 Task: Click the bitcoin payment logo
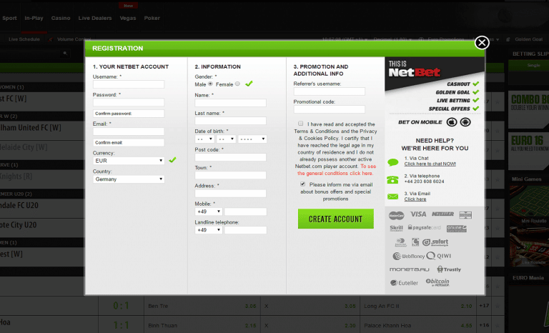pyautogui.click(x=437, y=283)
